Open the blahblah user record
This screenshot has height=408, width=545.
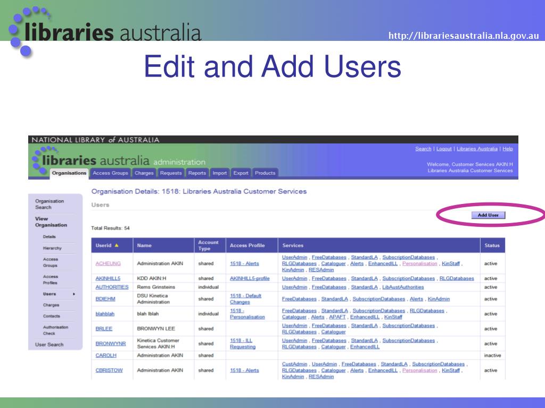(x=105, y=313)
